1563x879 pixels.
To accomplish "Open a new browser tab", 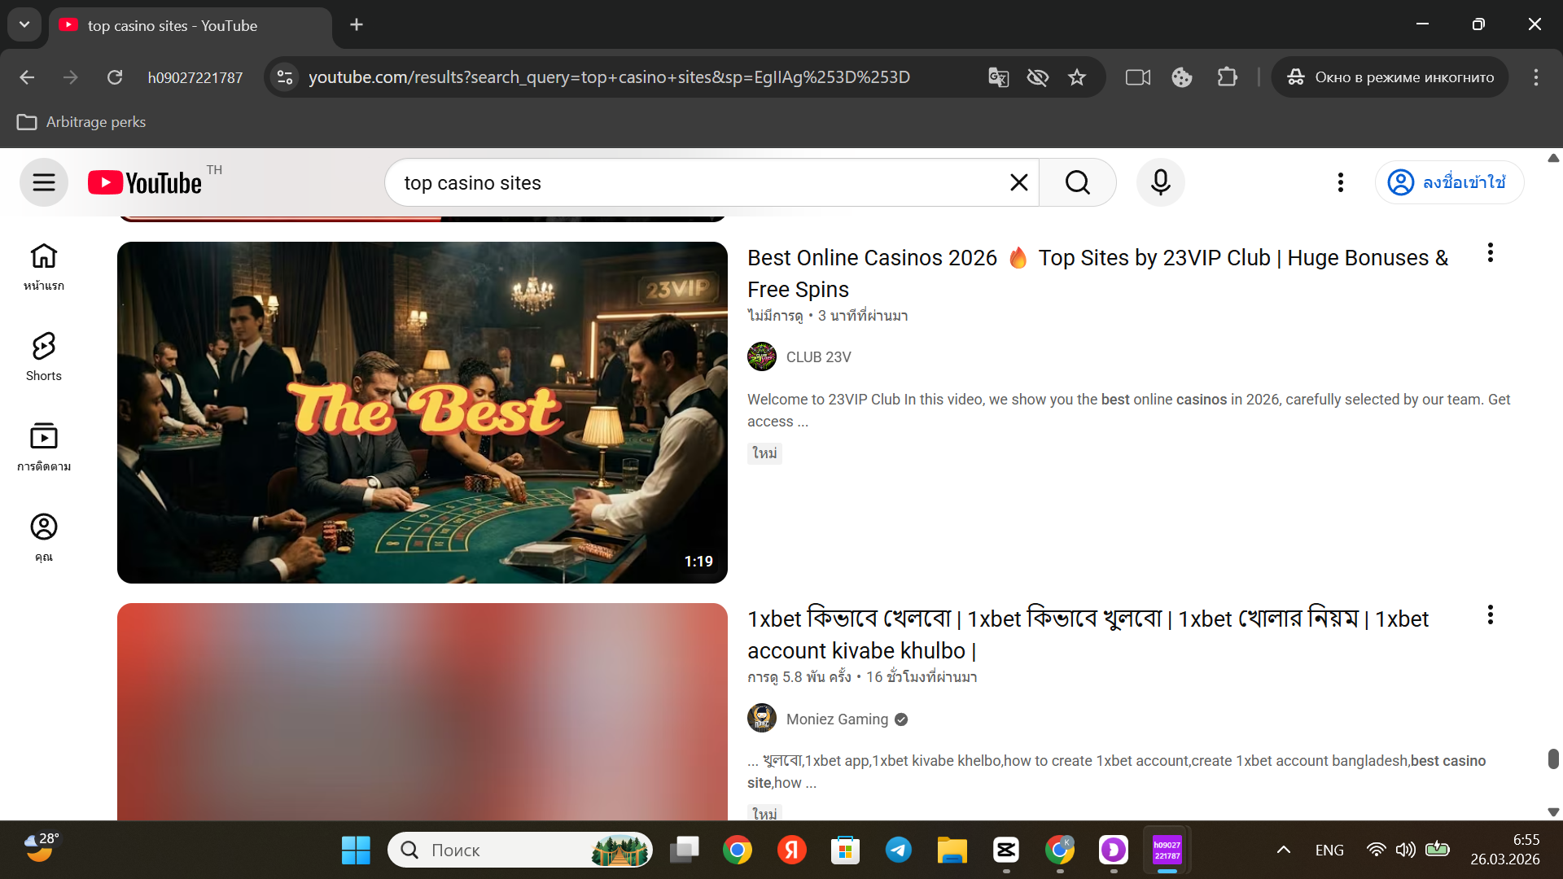I will pyautogui.click(x=357, y=24).
